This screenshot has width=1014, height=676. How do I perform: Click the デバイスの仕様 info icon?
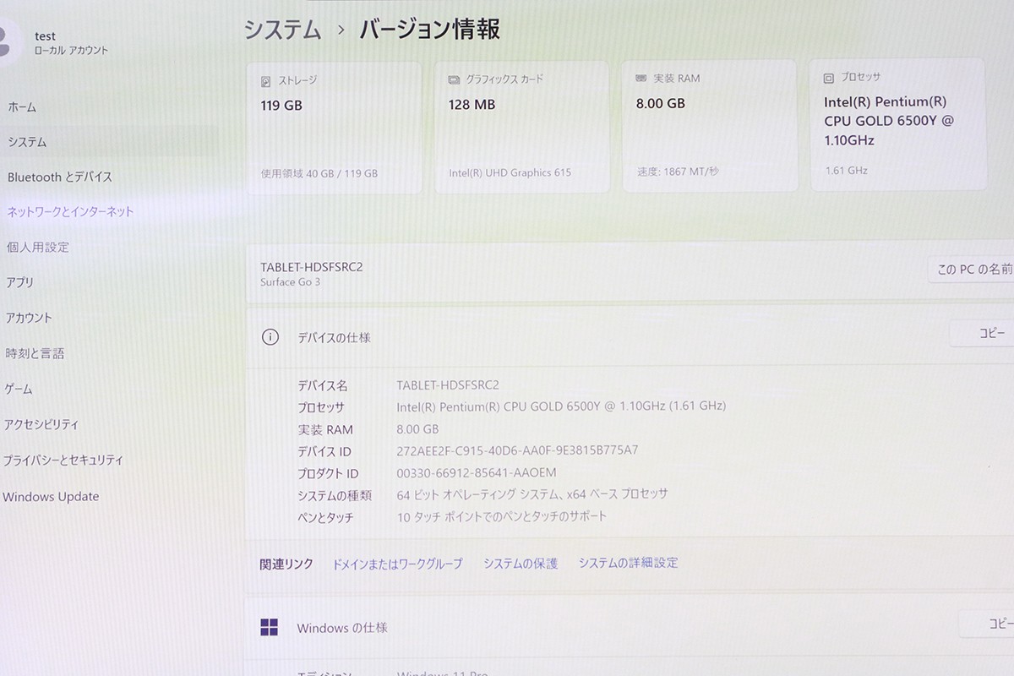point(270,337)
